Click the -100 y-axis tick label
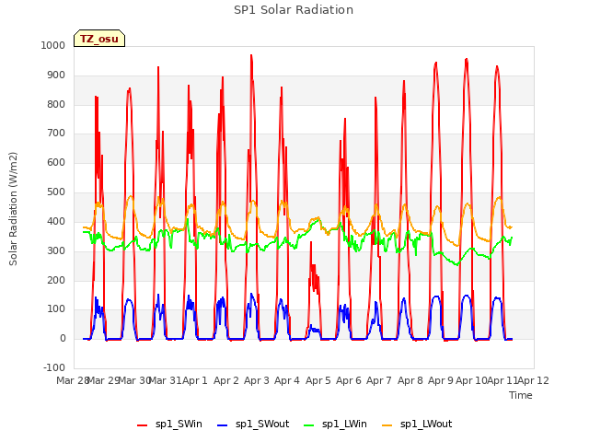This screenshot has height=442, width=589. tap(54, 367)
